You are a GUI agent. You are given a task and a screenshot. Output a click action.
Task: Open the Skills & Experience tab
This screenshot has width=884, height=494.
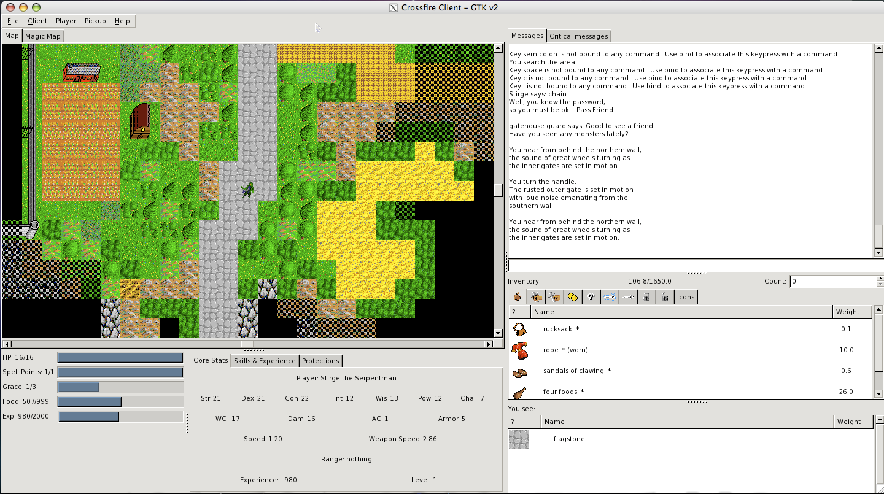[265, 360]
